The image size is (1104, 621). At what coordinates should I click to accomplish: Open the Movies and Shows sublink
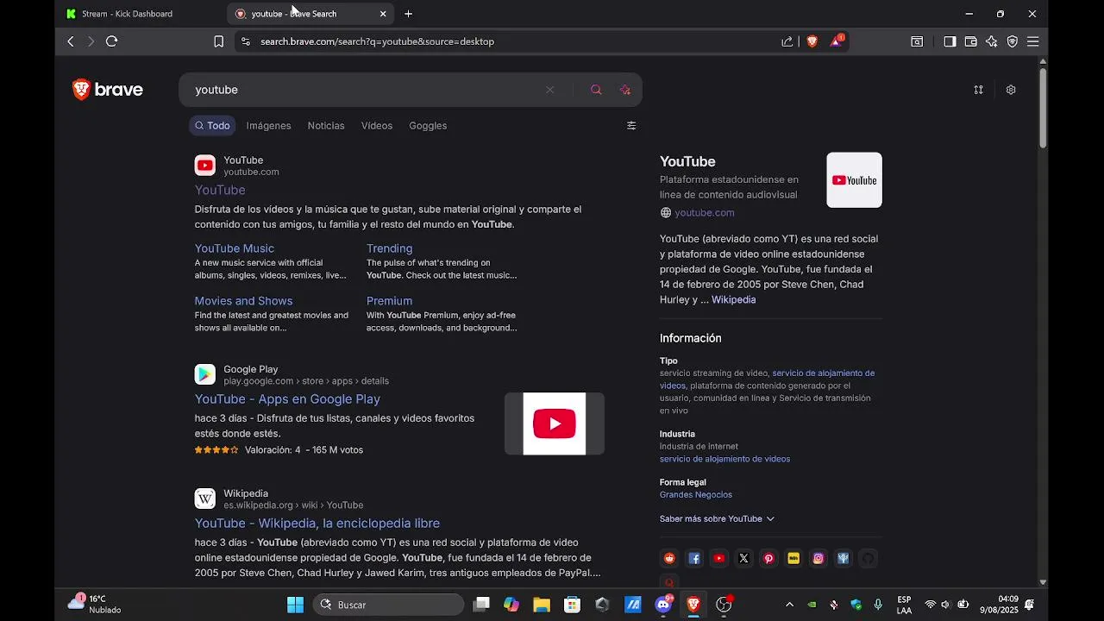243,301
